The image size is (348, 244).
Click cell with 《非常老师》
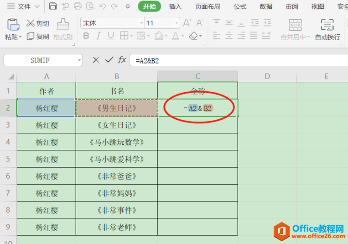(117, 227)
